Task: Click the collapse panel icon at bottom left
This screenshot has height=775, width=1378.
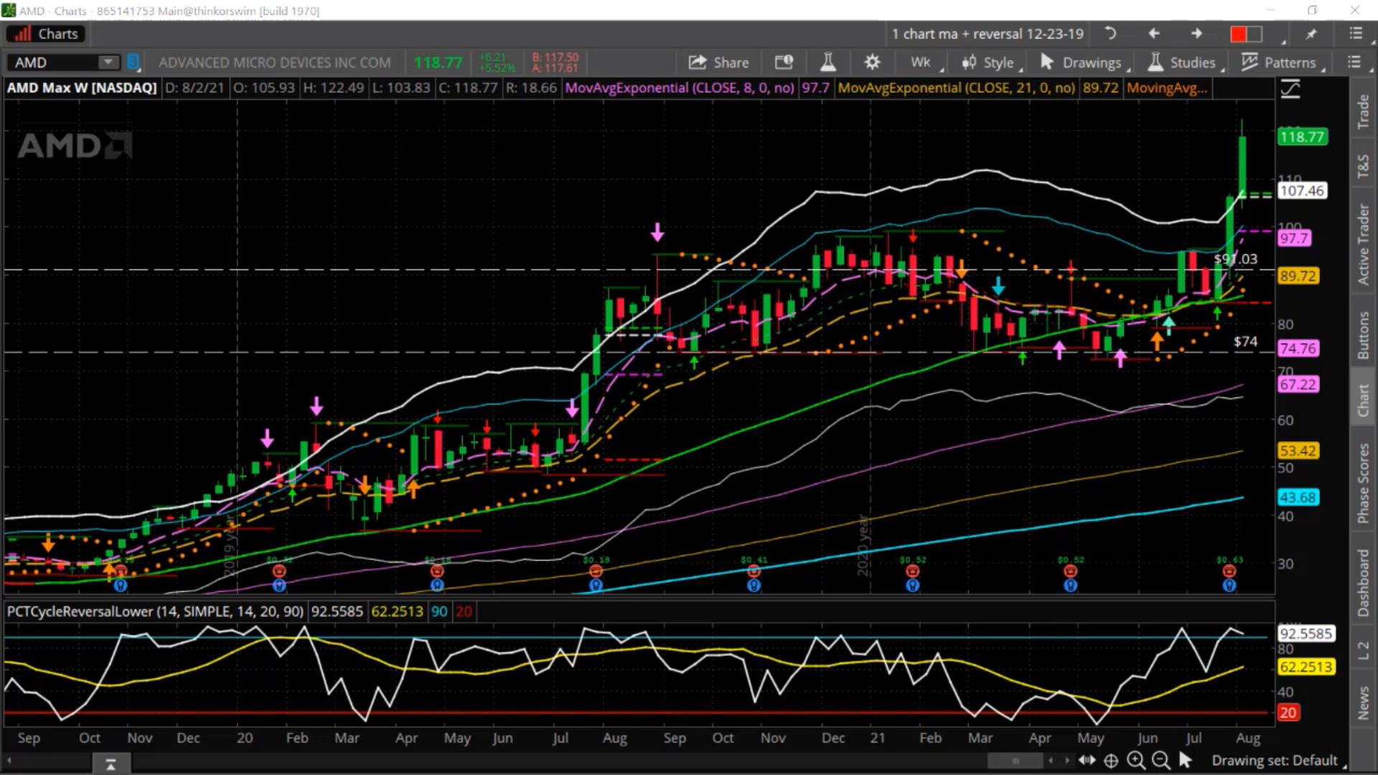Action: [x=111, y=764]
